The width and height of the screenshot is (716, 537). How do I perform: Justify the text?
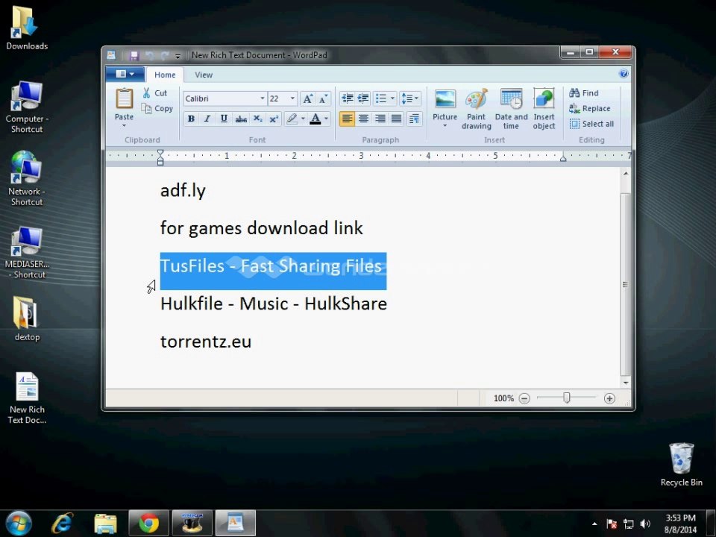pos(396,119)
